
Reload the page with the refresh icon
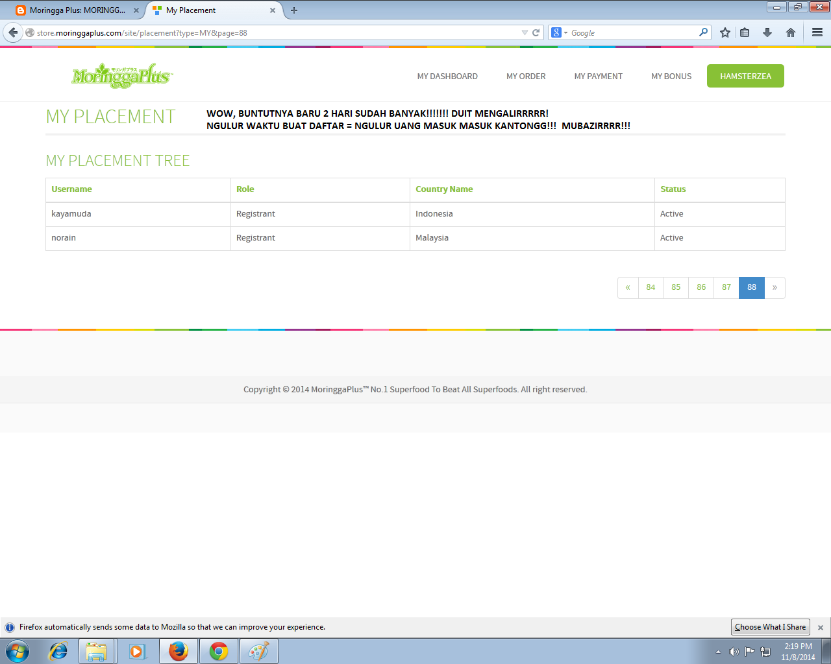[536, 32]
